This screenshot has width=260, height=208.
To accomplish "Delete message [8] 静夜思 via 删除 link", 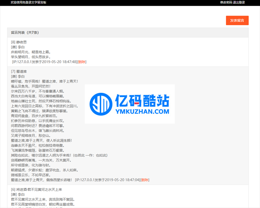I will [x=82, y=62].
